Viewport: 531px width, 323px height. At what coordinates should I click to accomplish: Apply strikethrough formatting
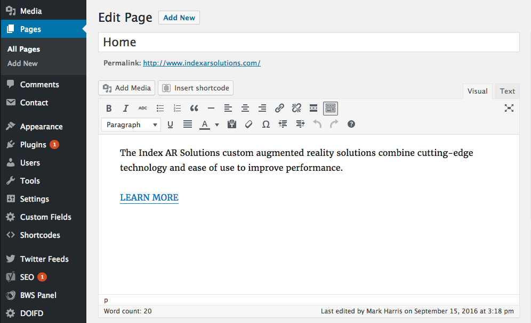point(142,108)
